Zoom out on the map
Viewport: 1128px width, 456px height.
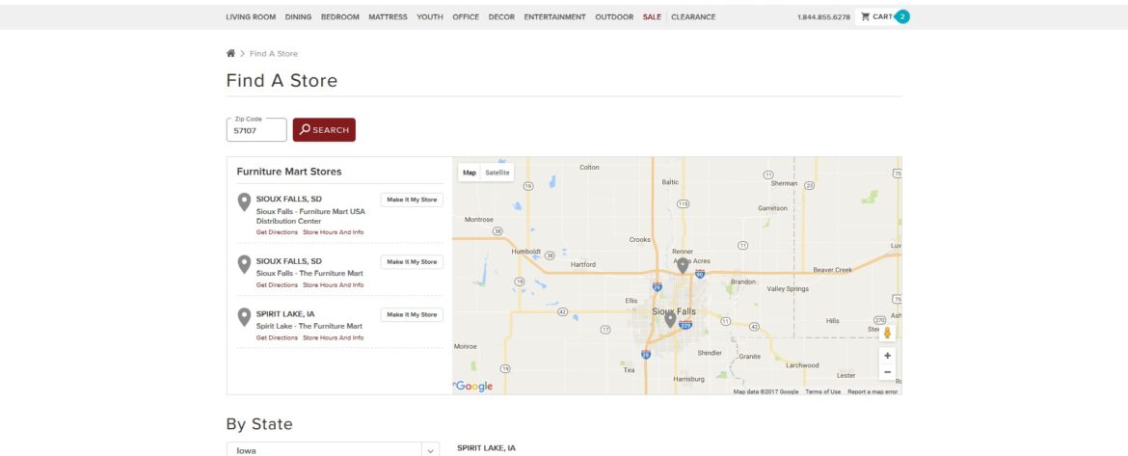[887, 372]
